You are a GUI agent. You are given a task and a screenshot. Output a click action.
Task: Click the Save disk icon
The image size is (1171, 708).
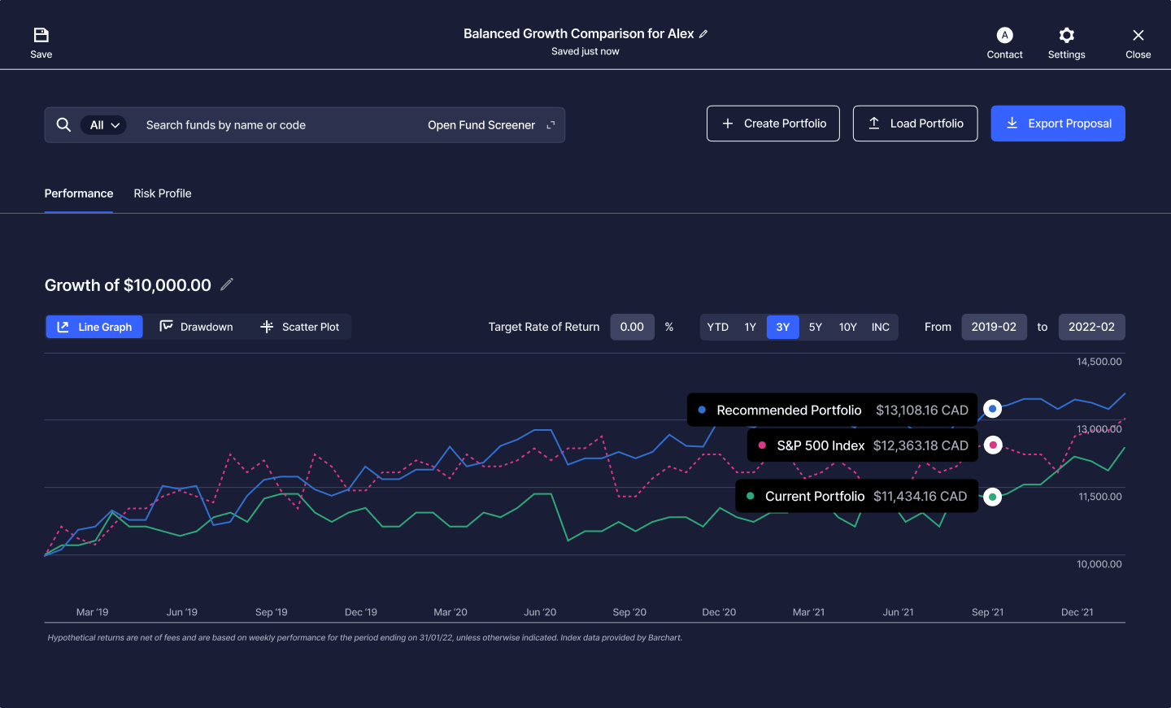[41, 35]
